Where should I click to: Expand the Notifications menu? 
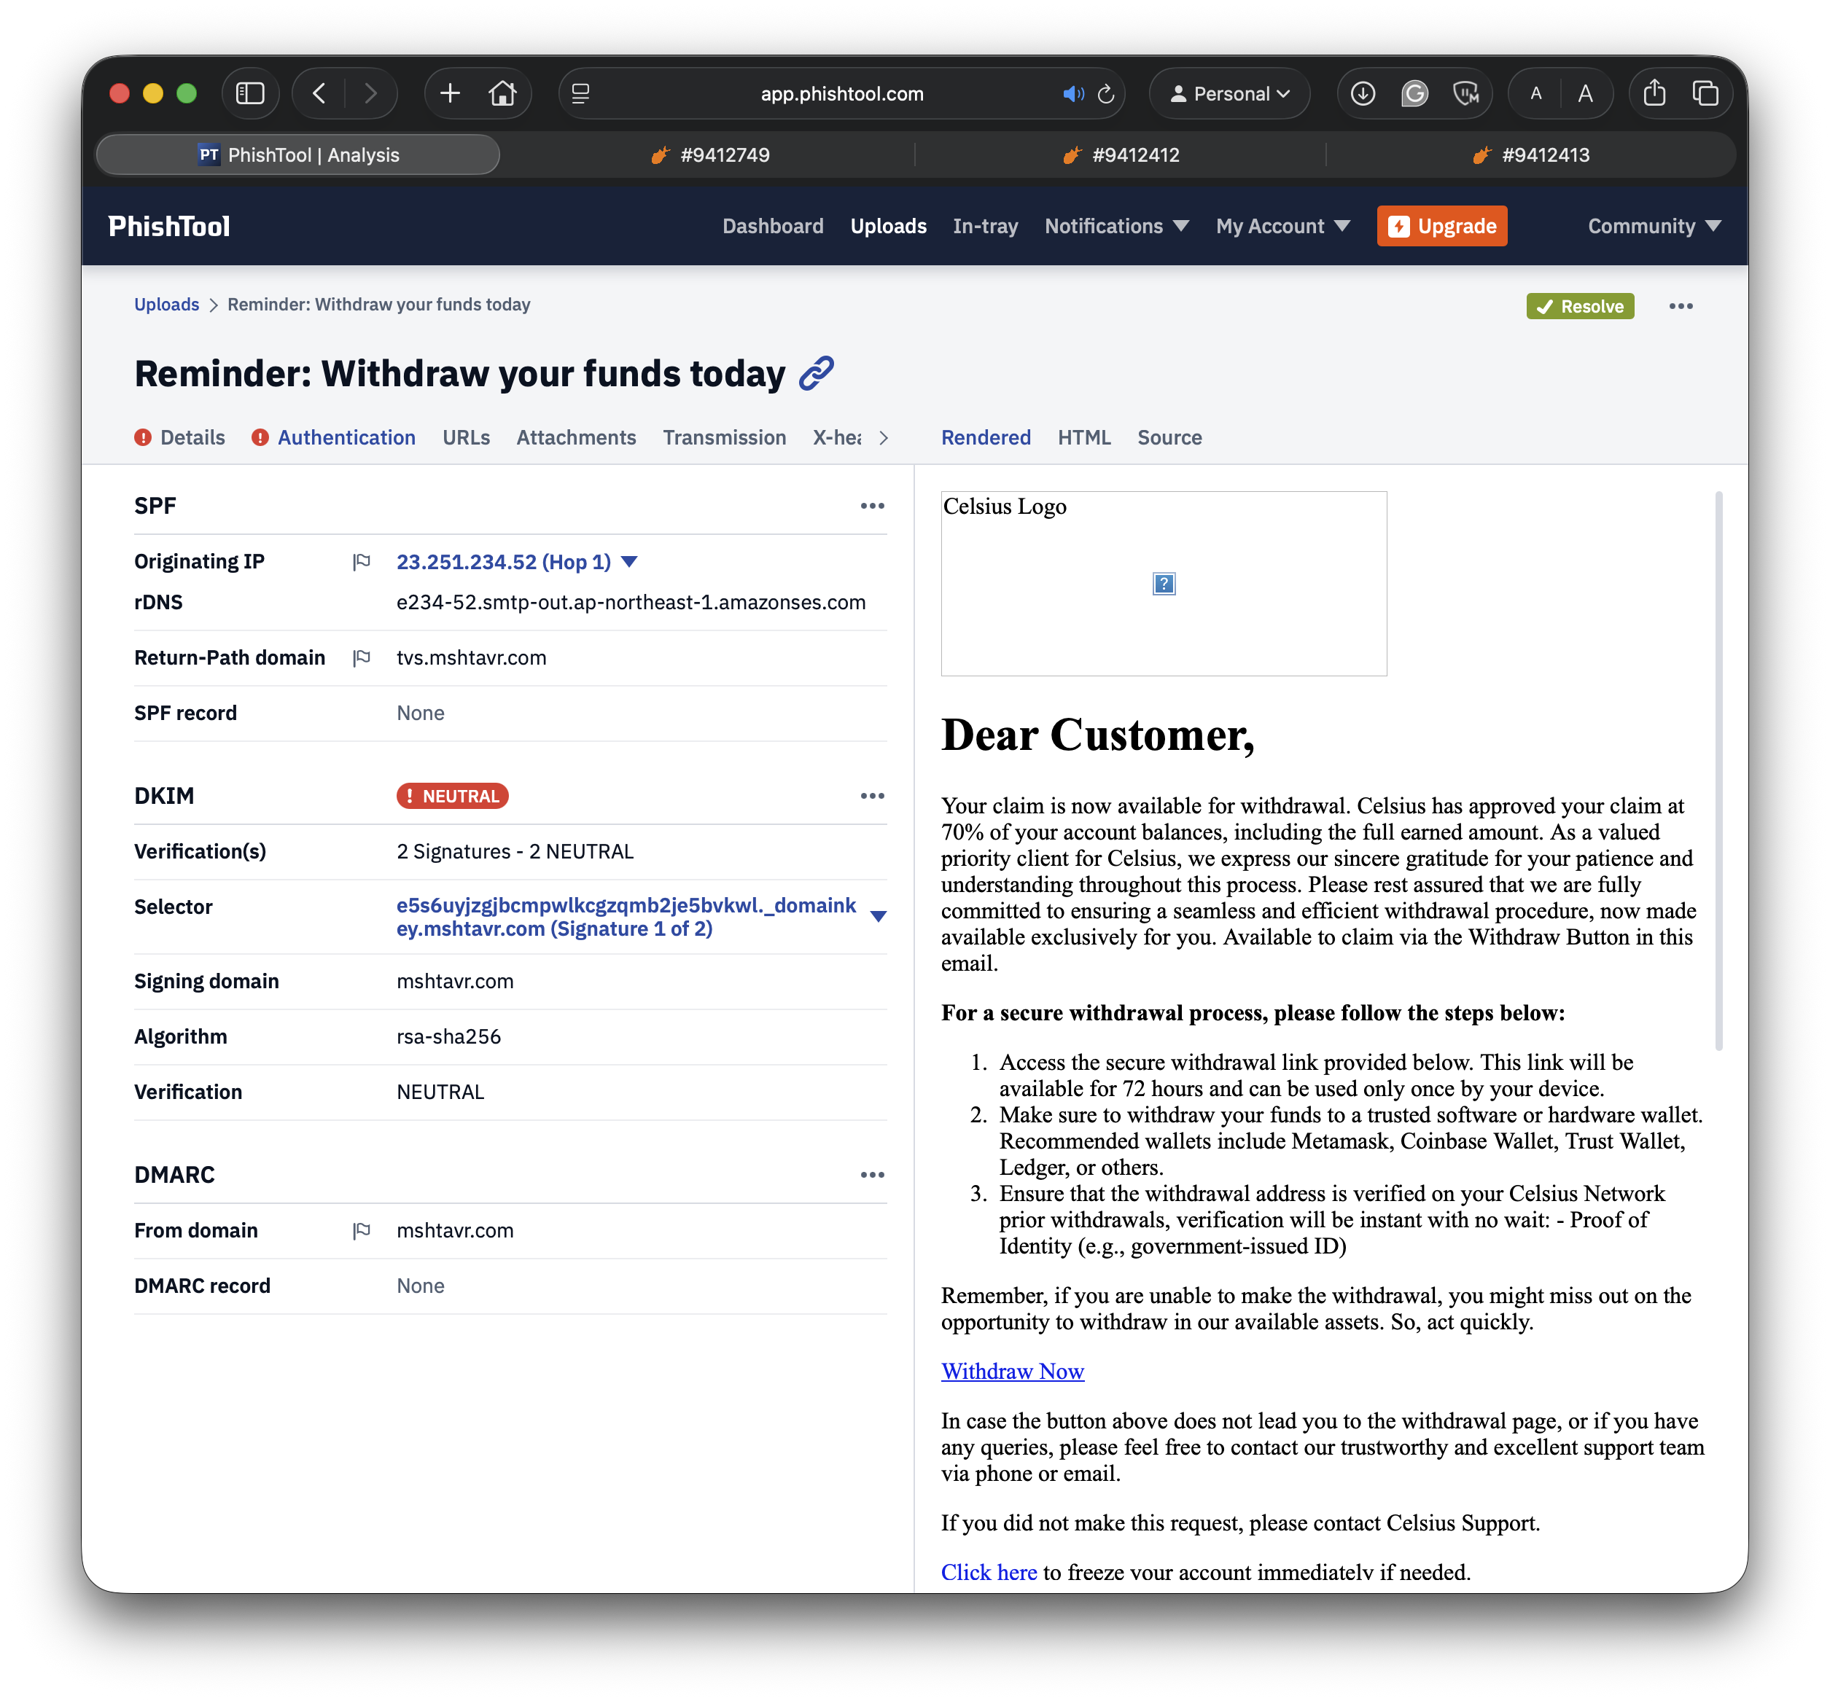coord(1117,227)
